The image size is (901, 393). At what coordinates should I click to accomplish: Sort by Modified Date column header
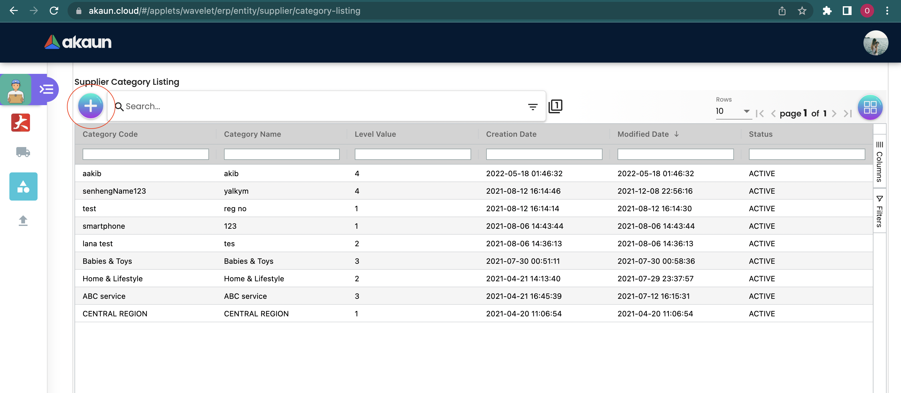point(643,134)
